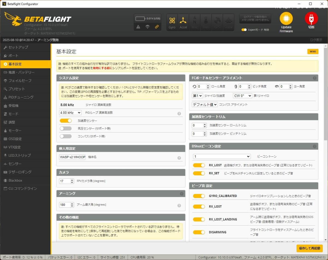Click 保存して再起動 button
328x260 pixels.
click(x=309, y=248)
